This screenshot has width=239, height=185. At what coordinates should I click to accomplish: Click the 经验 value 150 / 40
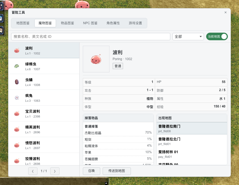coord(219,106)
